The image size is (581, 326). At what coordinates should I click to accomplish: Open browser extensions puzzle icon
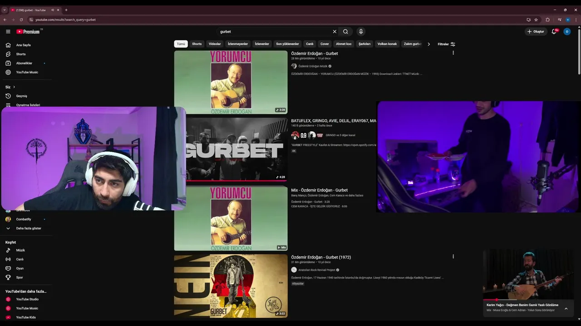click(x=547, y=20)
